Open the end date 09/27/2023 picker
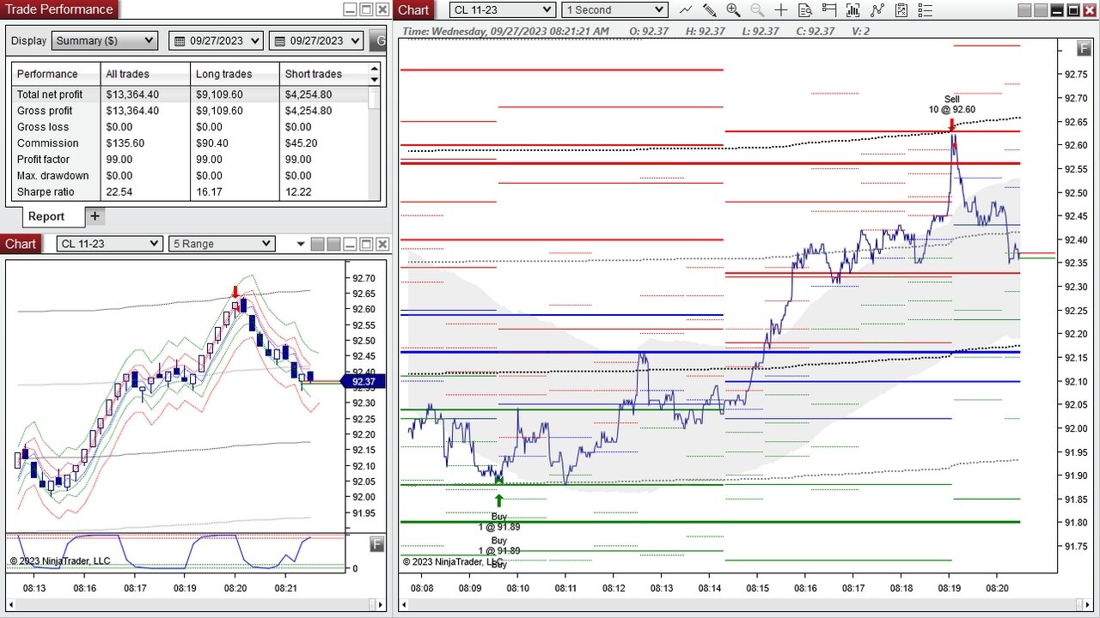This screenshot has height=618, width=1100. tap(315, 40)
